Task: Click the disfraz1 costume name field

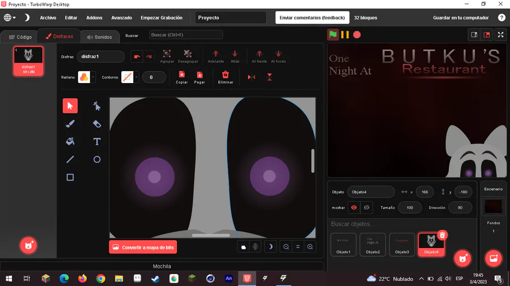Action: tap(101, 57)
